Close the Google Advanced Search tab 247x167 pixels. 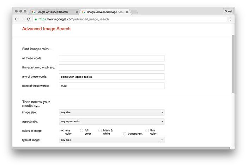77,12
